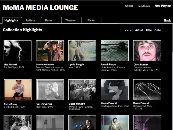The height and width of the screenshot is (130, 173).
Task: Open the About page link
Action: [129, 6]
